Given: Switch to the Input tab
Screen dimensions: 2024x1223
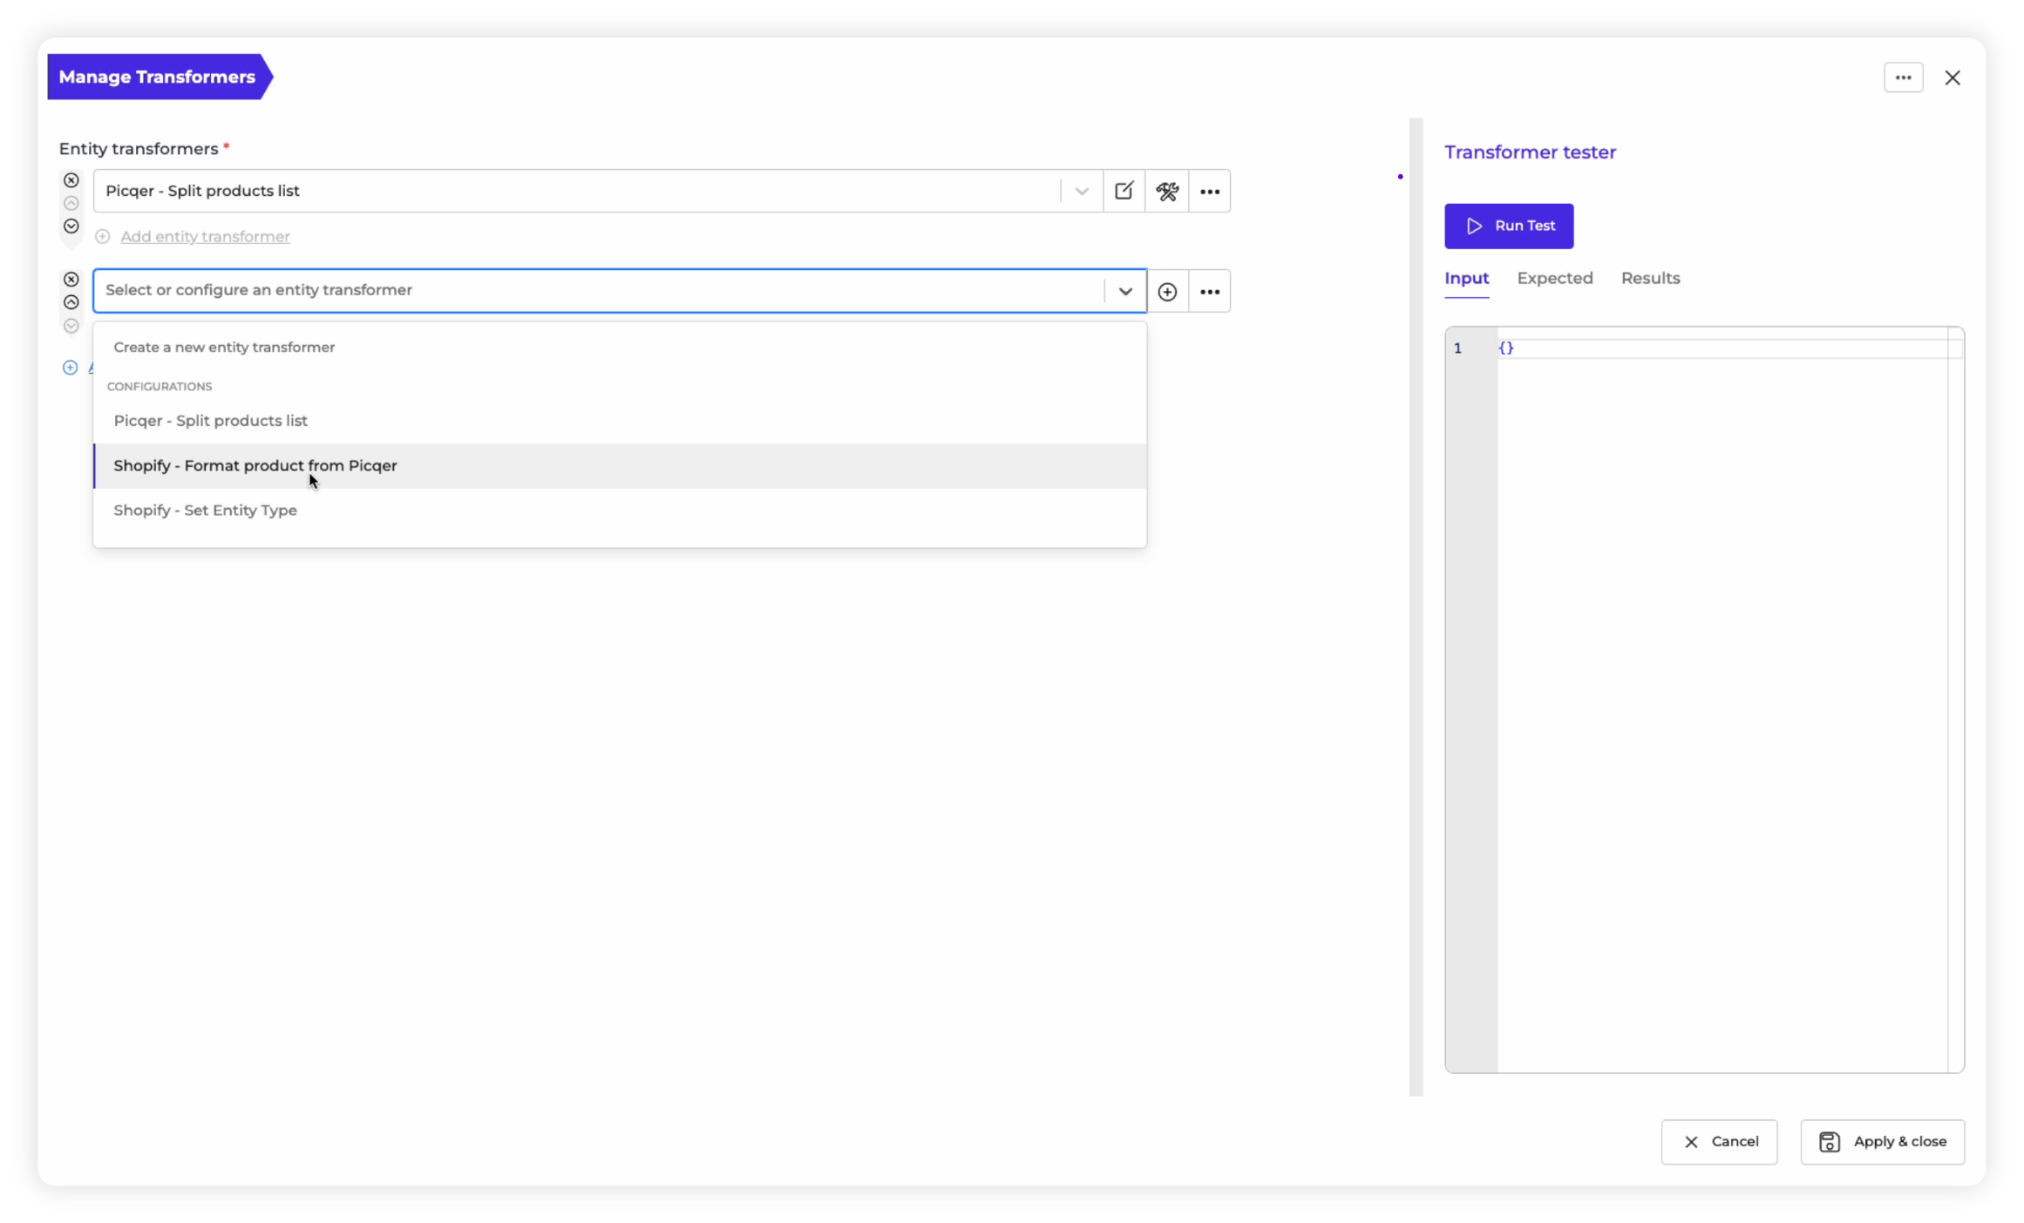Looking at the screenshot, I should [1466, 279].
